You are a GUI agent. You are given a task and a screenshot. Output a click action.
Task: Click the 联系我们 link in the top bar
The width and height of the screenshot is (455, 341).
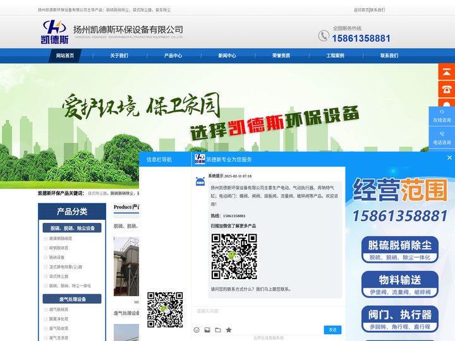pos(377,10)
